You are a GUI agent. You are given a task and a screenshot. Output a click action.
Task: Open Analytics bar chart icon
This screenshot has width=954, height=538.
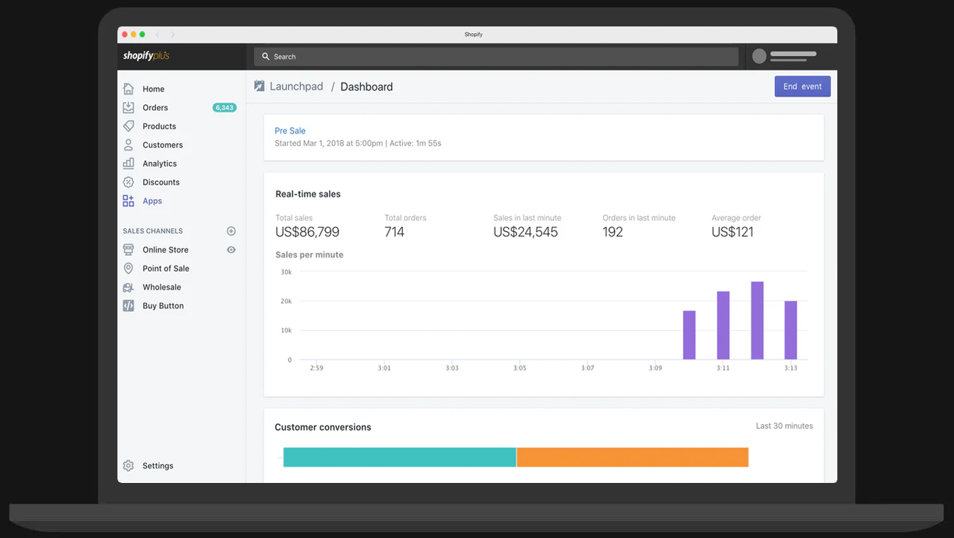128,163
